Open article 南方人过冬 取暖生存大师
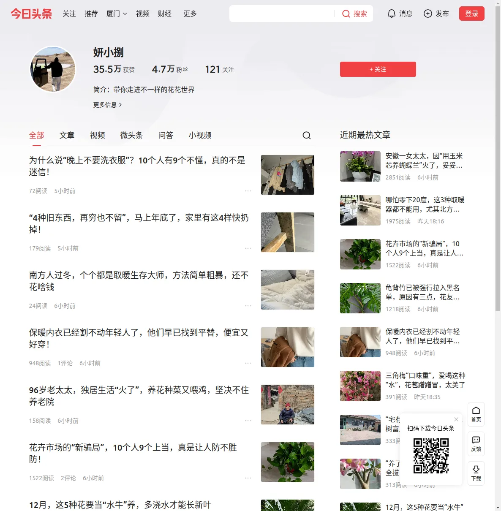501x511 pixels. [x=139, y=281]
